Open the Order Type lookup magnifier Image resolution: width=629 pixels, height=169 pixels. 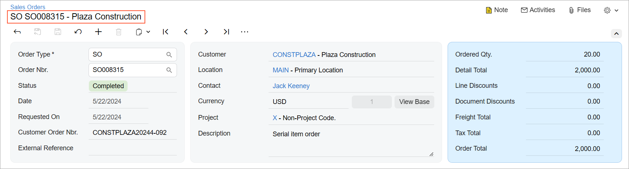click(169, 55)
